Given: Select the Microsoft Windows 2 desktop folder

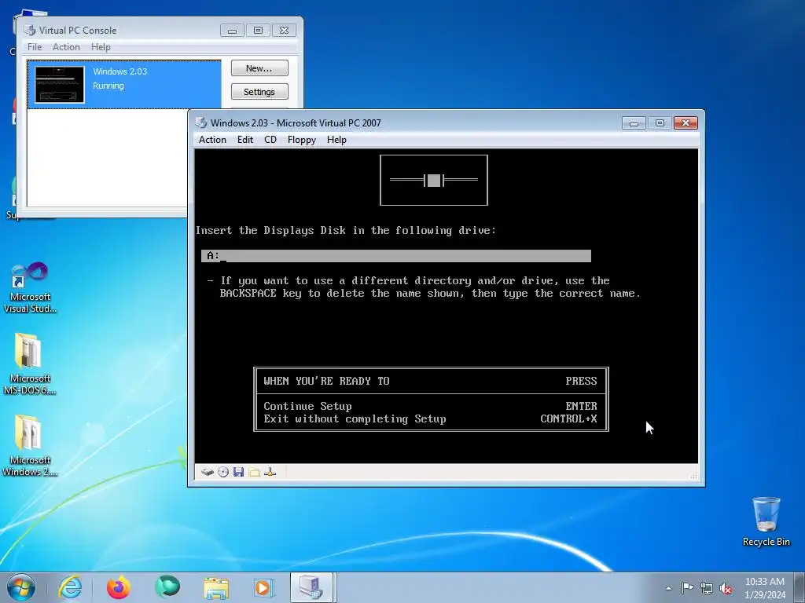Looking at the screenshot, I should pyautogui.click(x=30, y=446).
